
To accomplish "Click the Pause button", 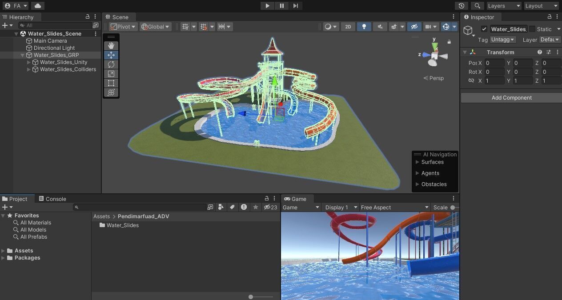I will click(x=281, y=6).
